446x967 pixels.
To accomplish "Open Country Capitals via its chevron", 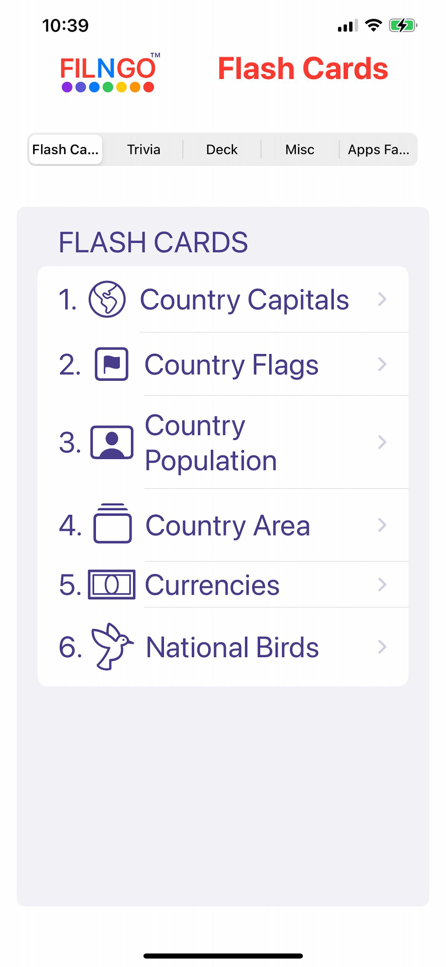I will 382,299.
